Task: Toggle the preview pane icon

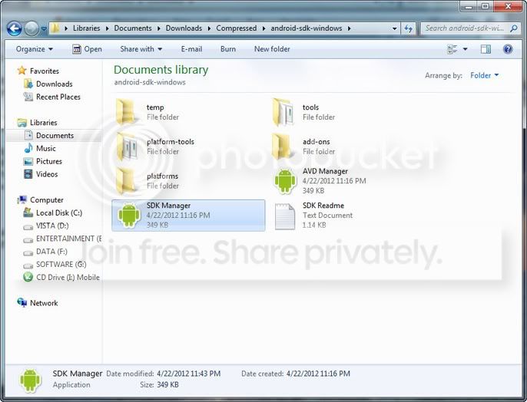Action: coord(486,49)
